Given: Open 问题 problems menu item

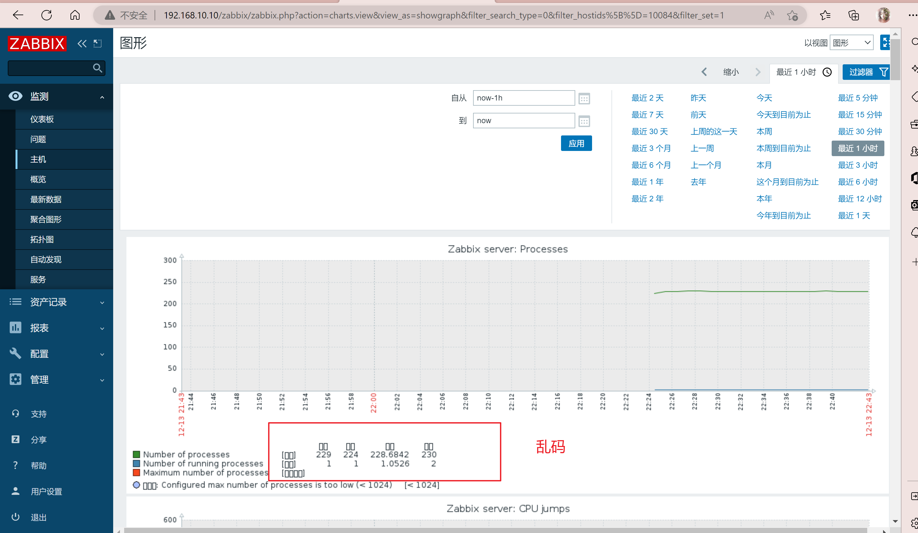Looking at the screenshot, I should pyautogui.click(x=64, y=139).
